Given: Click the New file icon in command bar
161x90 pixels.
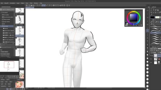Looking at the screenshot, I should [x=29, y=5].
